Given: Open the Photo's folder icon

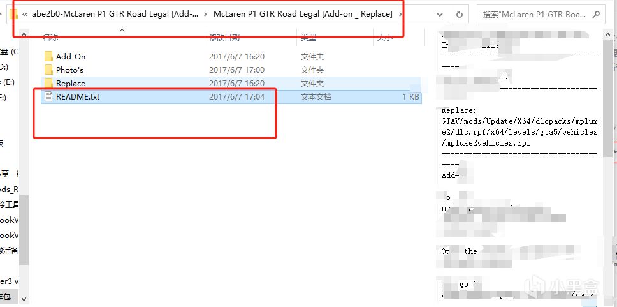Looking at the screenshot, I should 48,70.
